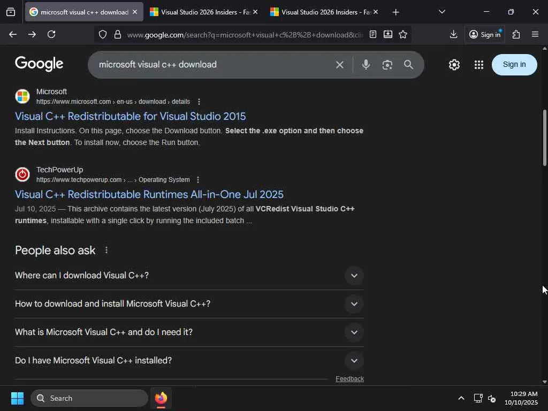This screenshot has width=548, height=411.
Task: Click the install-app icon in address bar
Action: (388, 34)
